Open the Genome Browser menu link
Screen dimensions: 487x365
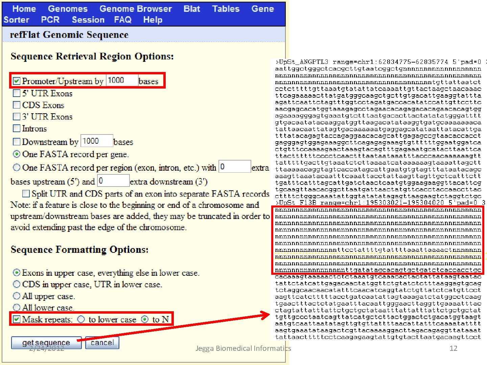coord(136,9)
